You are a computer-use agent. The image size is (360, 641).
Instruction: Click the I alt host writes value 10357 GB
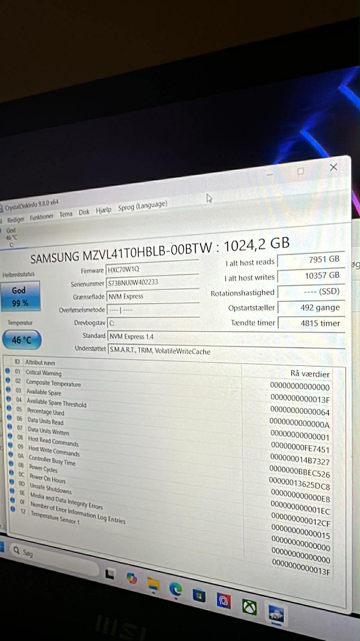[x=311, y=276]
